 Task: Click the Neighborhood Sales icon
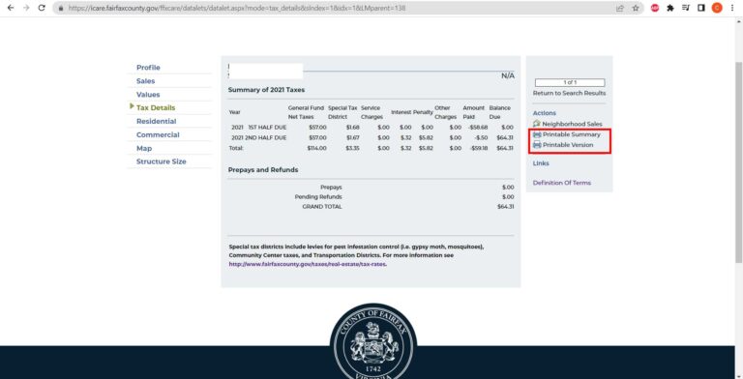pos(537,124)
